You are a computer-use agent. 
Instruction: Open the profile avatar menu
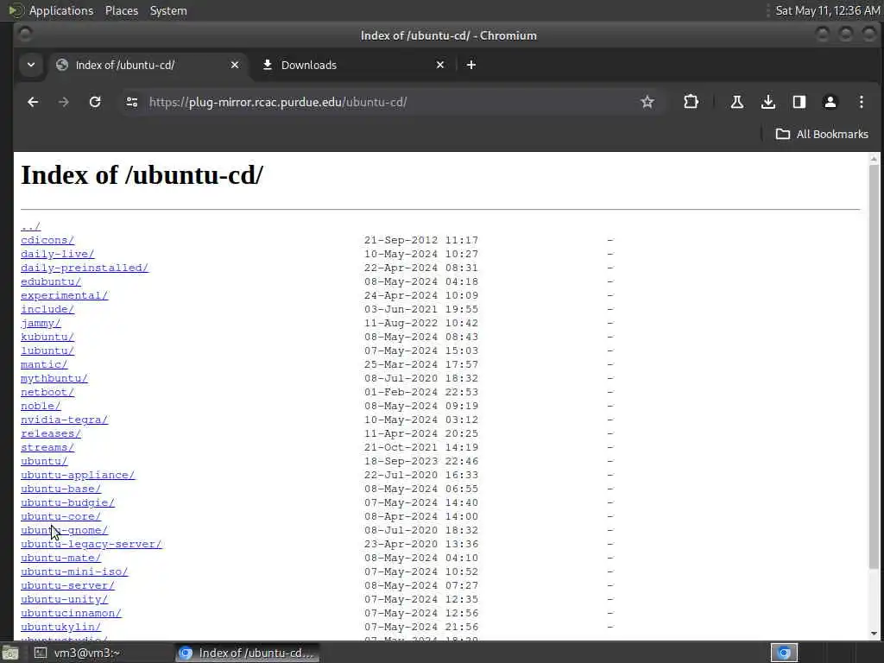(830, 102)
